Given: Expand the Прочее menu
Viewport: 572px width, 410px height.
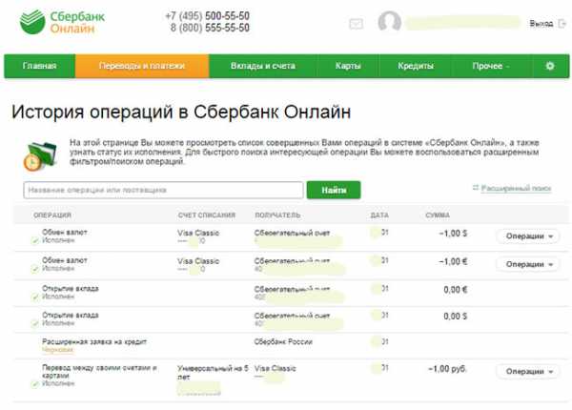Looking at the screenshot, I should tap(491, 66).
